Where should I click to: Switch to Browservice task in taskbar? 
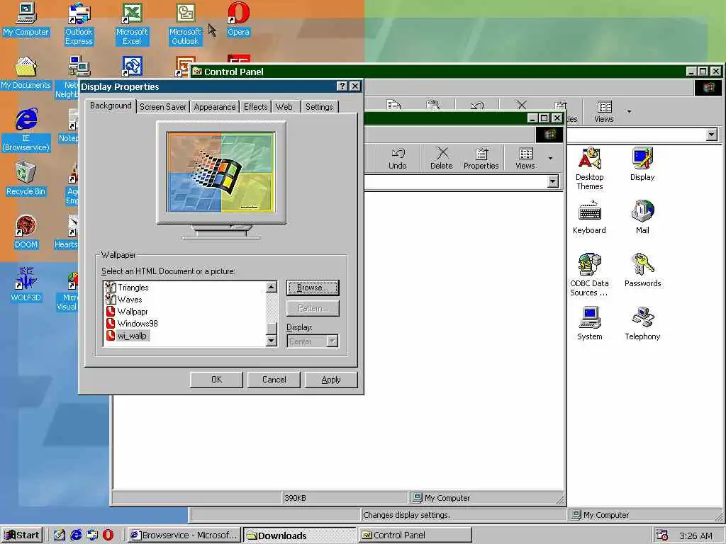184,535
